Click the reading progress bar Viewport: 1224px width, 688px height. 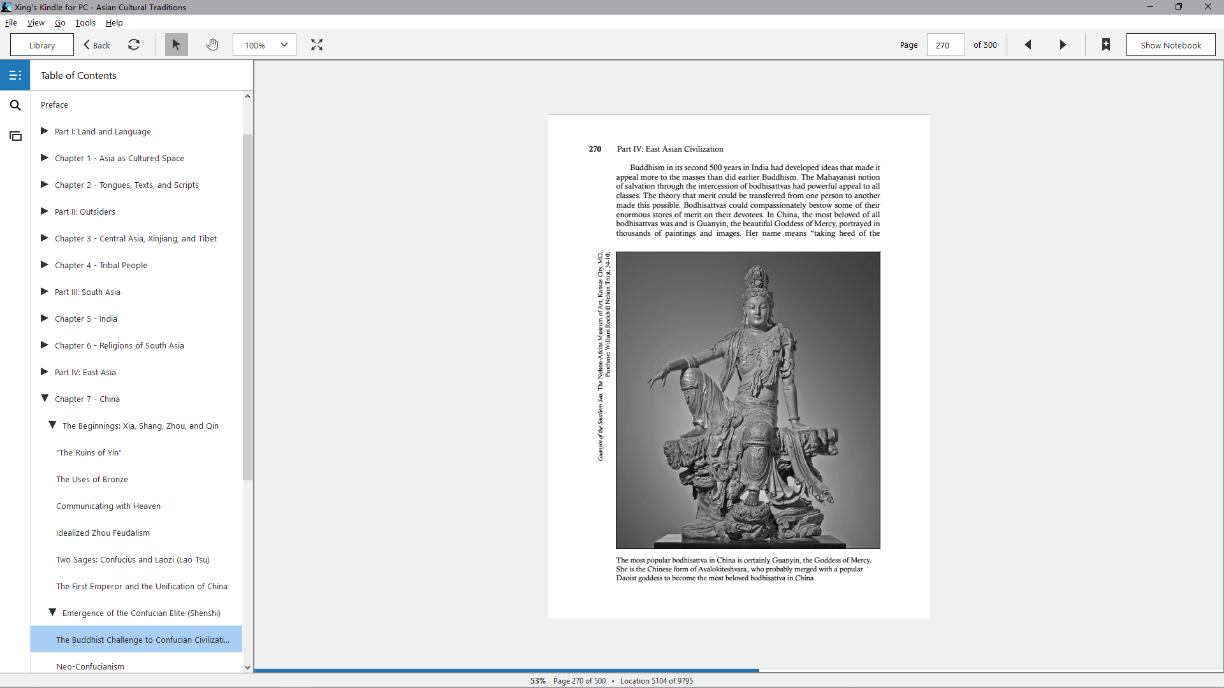pos(738,670)
